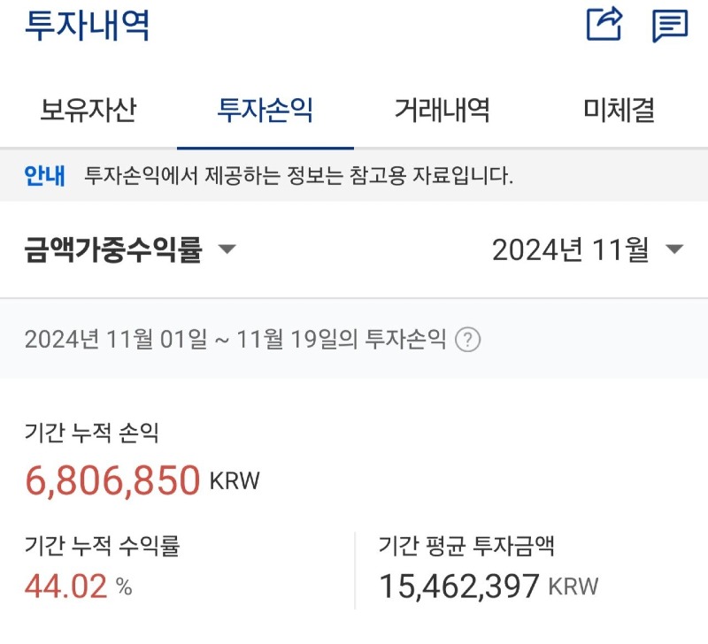The height and width of the screenshot is (644, 708).
Task: Click the 투자손익 period date range text
Action: [x=235, y=340]
